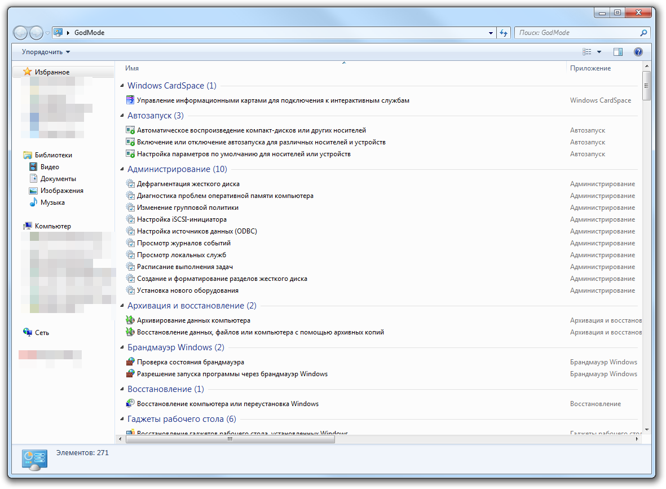Viewport: 666px width, 489px height.
Task: Click icon for Создание и форматирование разделов
Action: pyautogui.click(x=130, y=279)
